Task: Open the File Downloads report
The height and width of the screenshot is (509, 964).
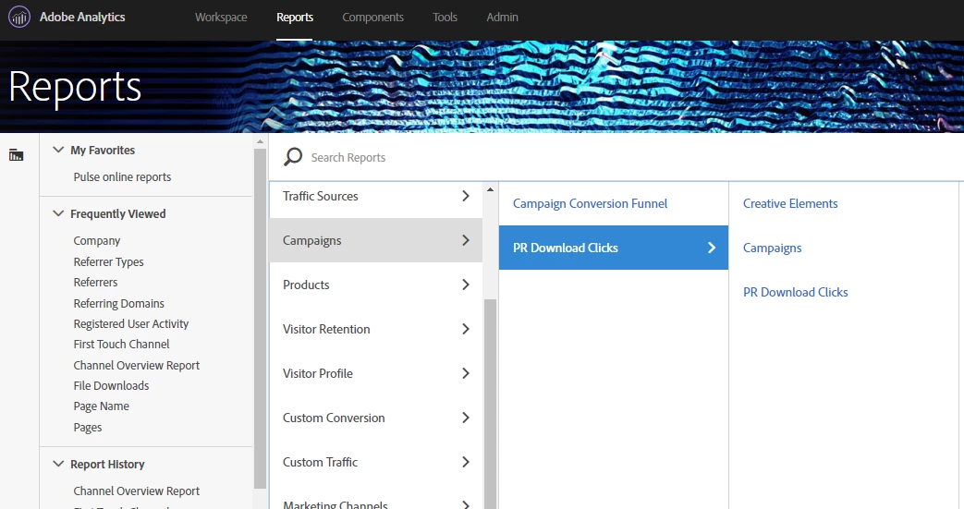Action: click(x=111, y=385)
